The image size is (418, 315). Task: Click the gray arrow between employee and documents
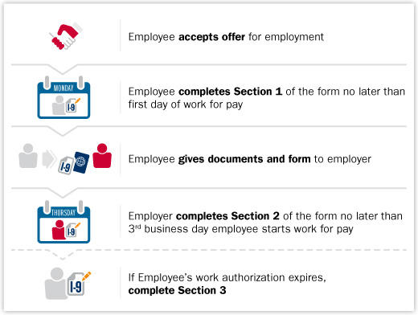(x=49, y=159)
